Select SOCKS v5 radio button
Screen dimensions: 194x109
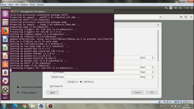81,82
